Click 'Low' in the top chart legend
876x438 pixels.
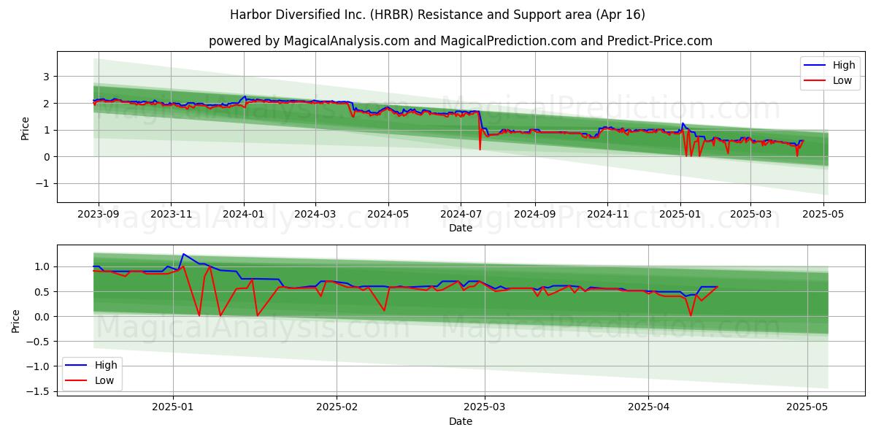click(x=842, y=81)
